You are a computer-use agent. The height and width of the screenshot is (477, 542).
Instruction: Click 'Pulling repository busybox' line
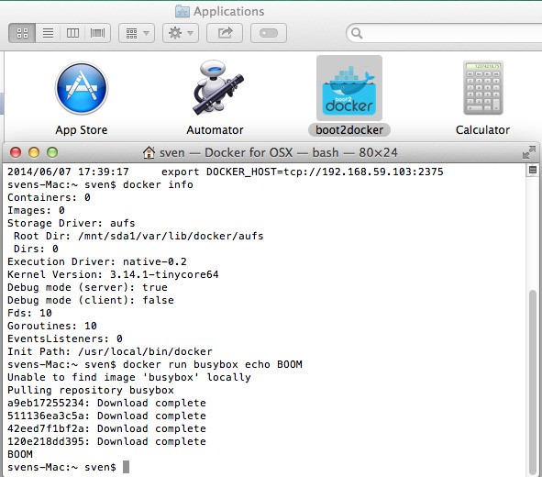pyautogui.click(x=91, y=390)
